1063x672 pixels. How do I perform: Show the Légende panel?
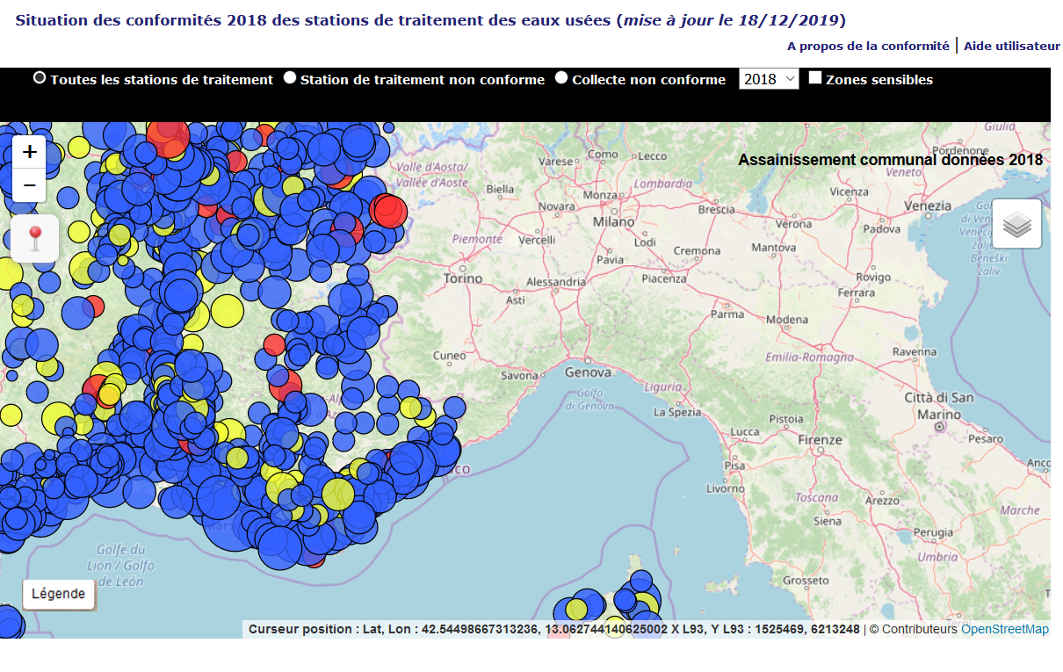(x=59, y=594)
